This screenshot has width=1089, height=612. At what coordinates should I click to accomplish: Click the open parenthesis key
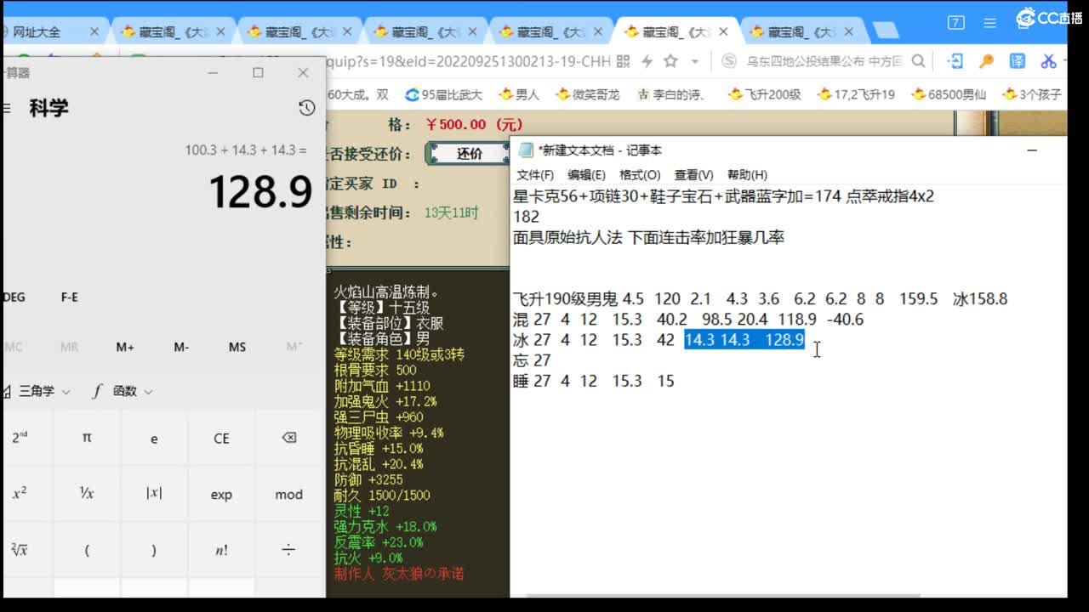coord(86,550)
